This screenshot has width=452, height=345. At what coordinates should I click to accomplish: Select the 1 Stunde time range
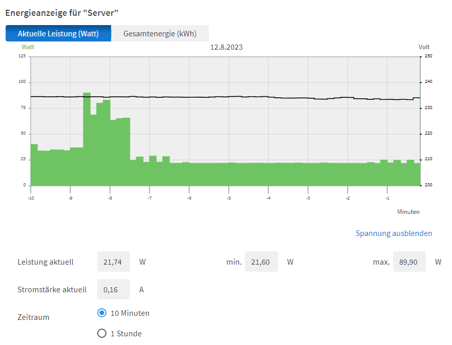(x=102, y=333)
